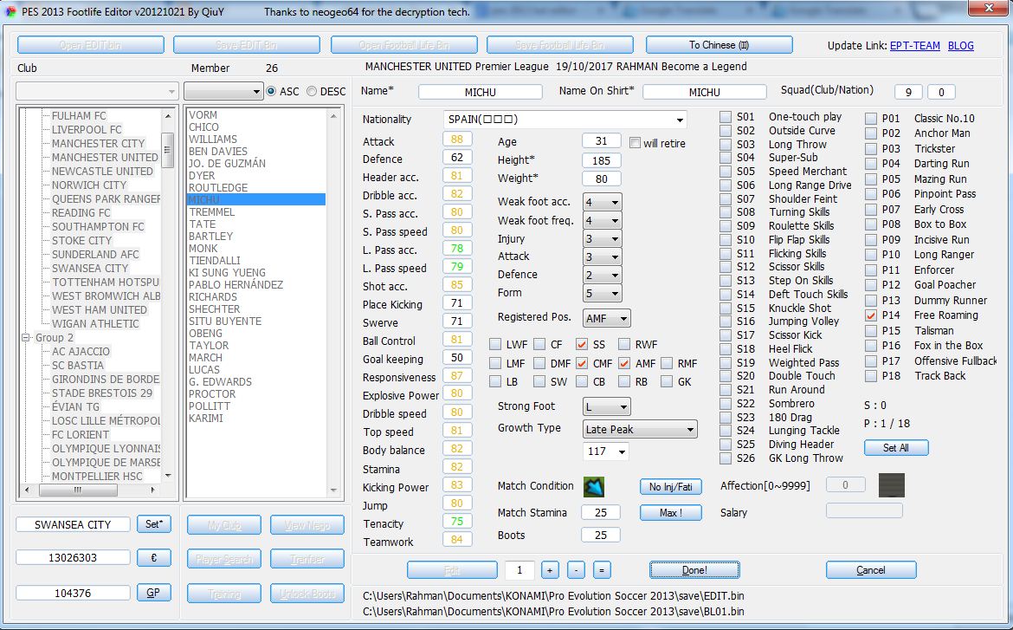Viewport: 1013px width, 630px height.
Task: Click the equals button beside minus
Action: tap(602, 570)
